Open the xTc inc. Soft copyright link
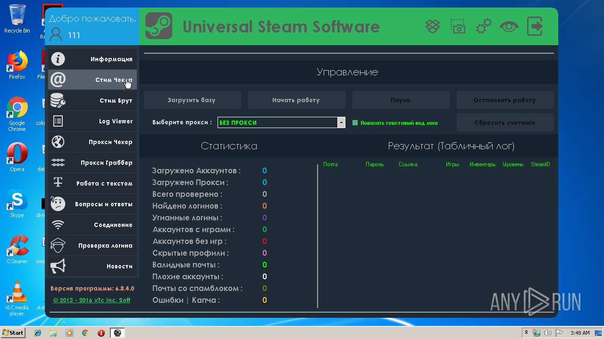Screen dimensions: 604x339 tap(92, 300)
